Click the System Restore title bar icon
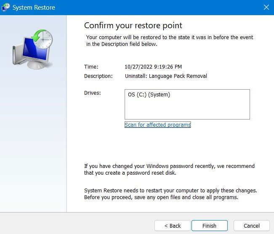The height and width of the screenshot is (234, 274). tap(6, 7)
